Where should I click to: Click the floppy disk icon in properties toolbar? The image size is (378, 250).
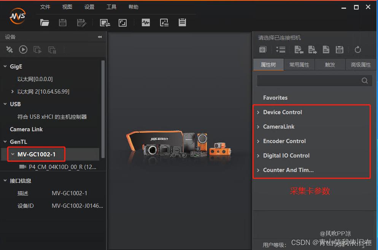(340, 49)
